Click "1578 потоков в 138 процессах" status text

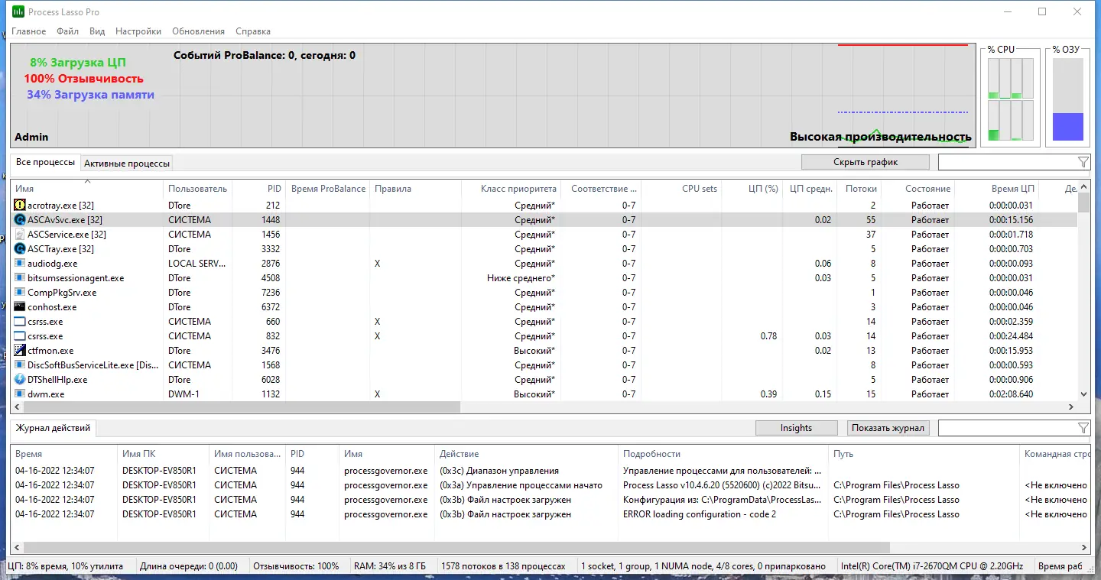click(x=504, y=566)
